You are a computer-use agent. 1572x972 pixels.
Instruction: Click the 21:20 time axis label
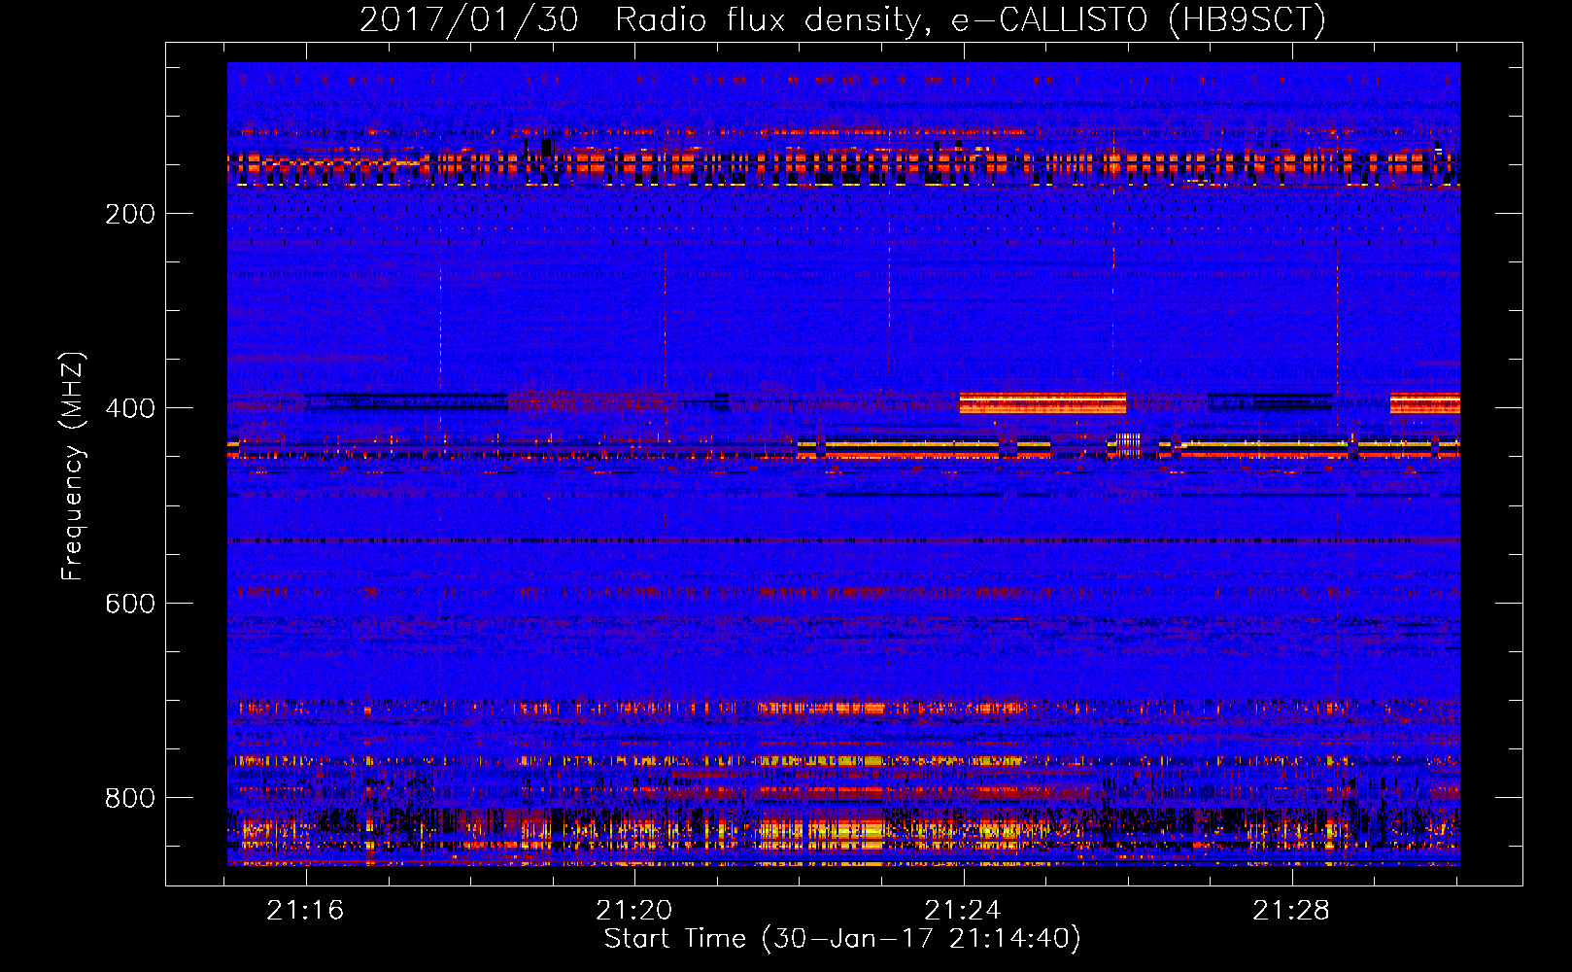[x=634, y=911]
